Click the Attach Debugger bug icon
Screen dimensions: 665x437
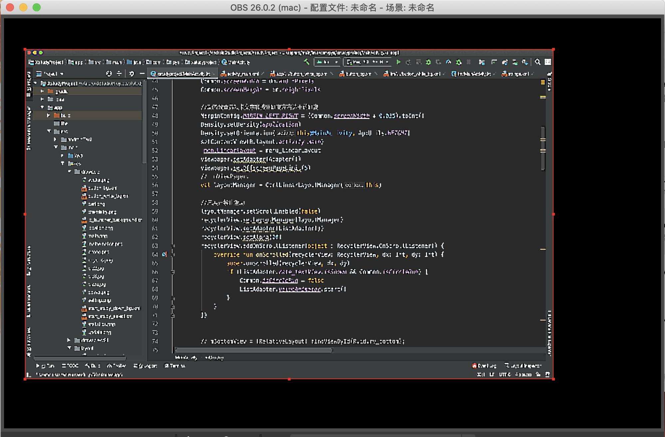click(459, 62)
